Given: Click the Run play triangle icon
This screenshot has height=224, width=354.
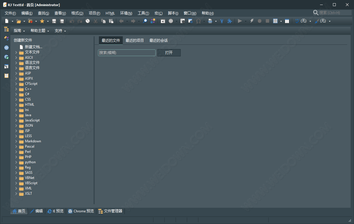Looking at the screenshot, I should pyautogui.click(x=240, y=21).
